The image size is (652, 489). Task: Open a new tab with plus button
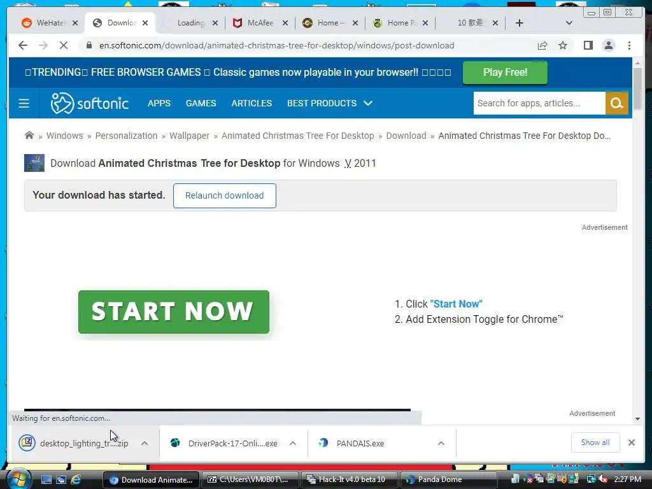520,23
